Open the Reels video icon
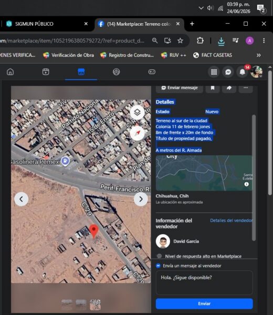Screen dimensions: 273x315 pos(46,72)
